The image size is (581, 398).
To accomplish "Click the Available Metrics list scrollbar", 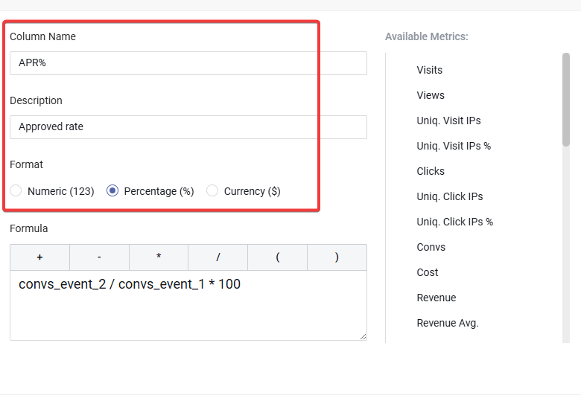I will pyautogui.click(x=566, y=100).
